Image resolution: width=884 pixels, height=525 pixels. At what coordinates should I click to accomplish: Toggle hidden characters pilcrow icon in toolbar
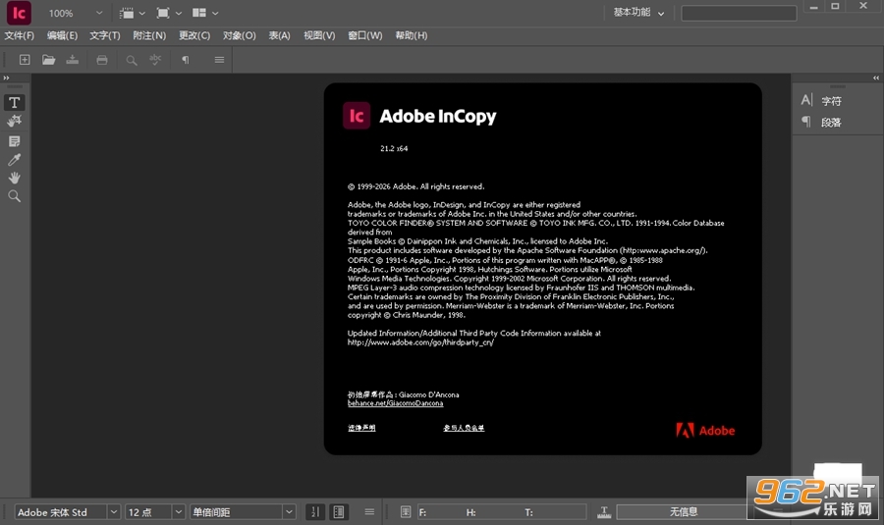[186, 60]
